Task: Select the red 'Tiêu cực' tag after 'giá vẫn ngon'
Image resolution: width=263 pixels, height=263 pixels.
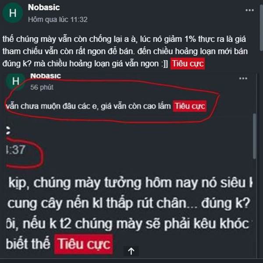Action: 188,64
